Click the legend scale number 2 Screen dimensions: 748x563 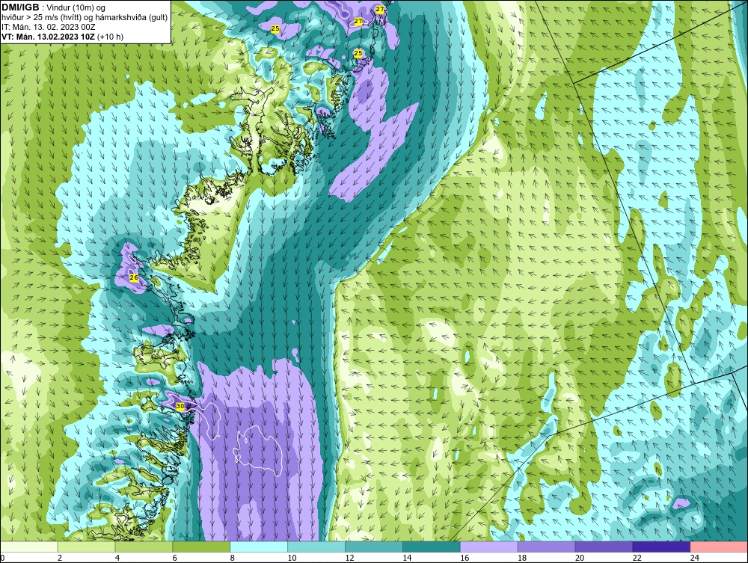pos(60,558)
